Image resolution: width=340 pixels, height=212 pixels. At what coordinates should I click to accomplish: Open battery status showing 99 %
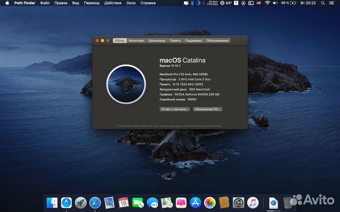tap(289, 3)
